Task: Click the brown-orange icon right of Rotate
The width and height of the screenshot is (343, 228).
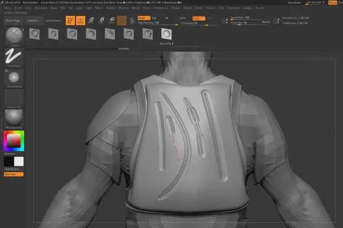Action: [x=122, y=21]
